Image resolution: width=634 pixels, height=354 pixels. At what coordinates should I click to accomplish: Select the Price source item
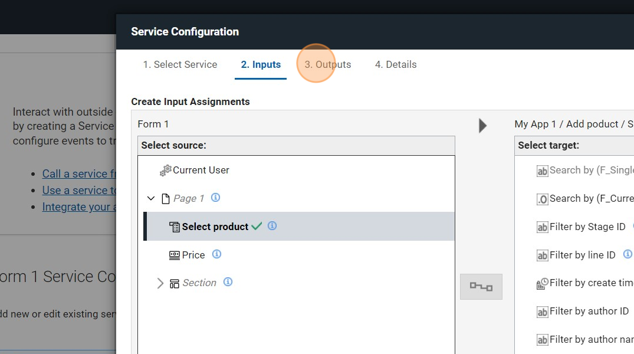point(193,255)
